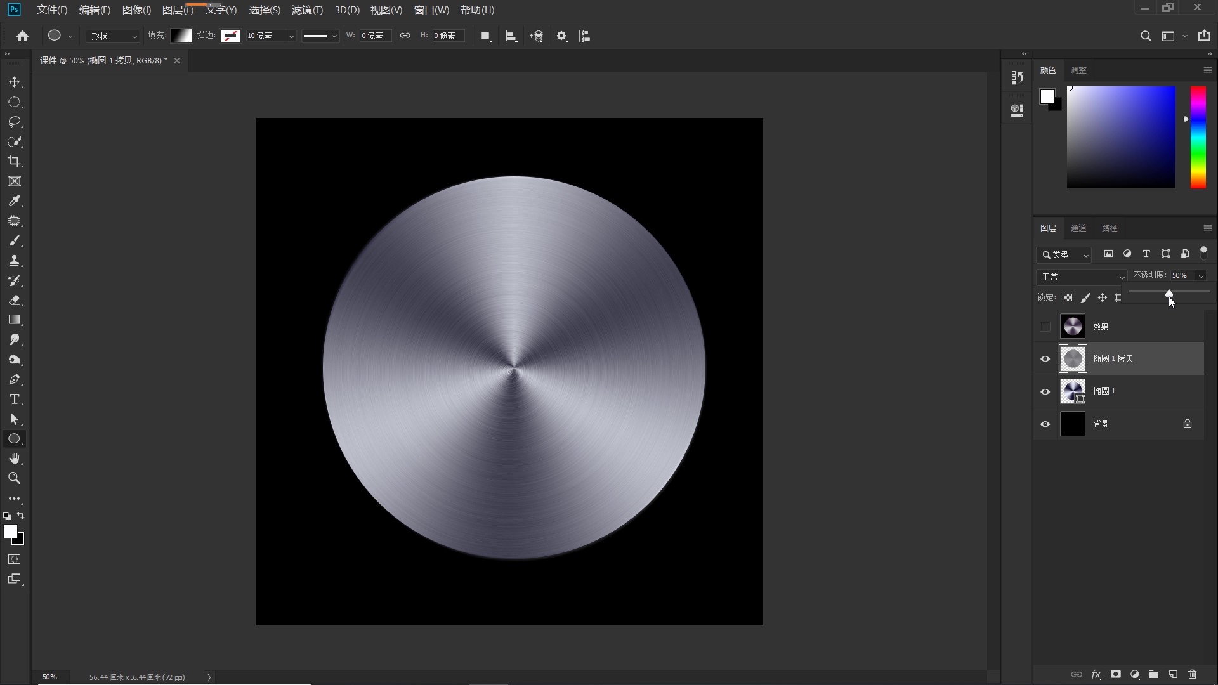Click the 椭圆 1 layer thumbnail
This screenshot has width=1218, height=685.
(1073, 391)
